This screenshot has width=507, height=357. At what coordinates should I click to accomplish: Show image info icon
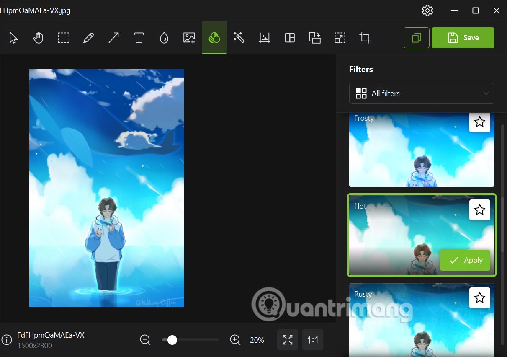point(6,340)
